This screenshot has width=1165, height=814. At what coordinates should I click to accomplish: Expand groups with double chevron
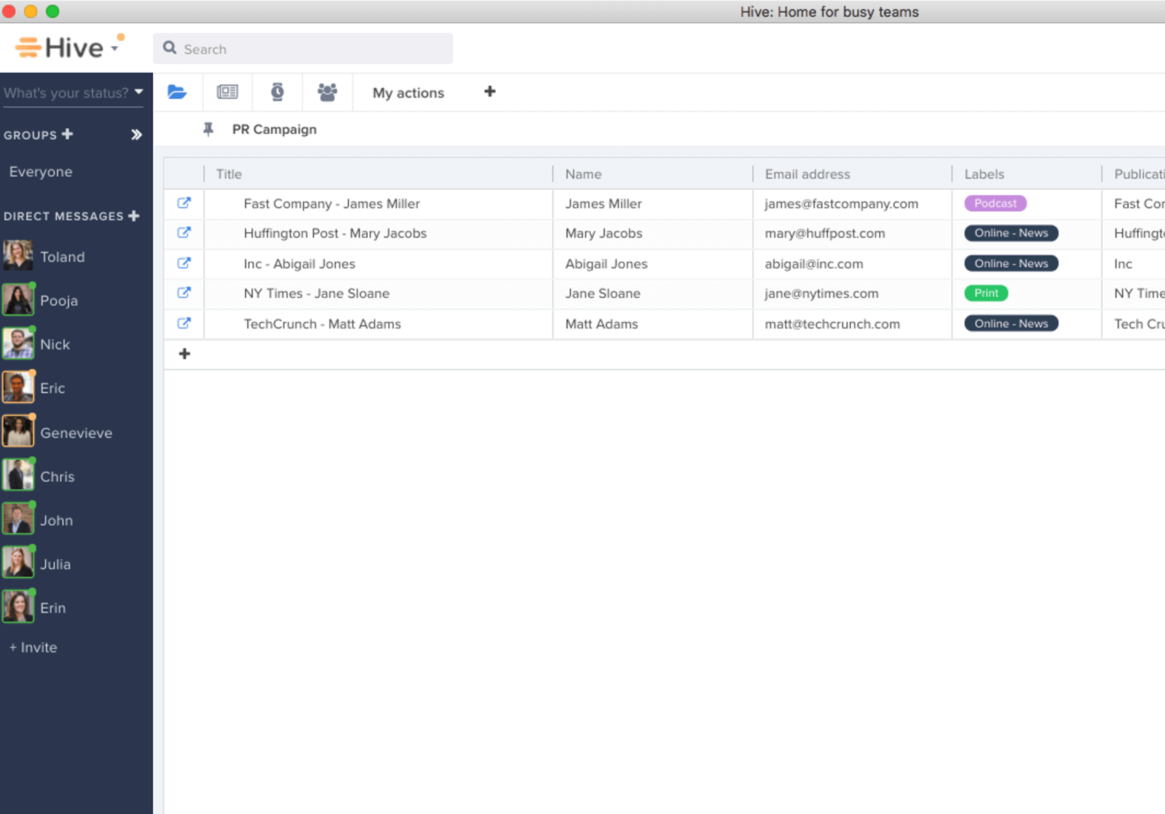pyautogui.click(x=136, y=135)
